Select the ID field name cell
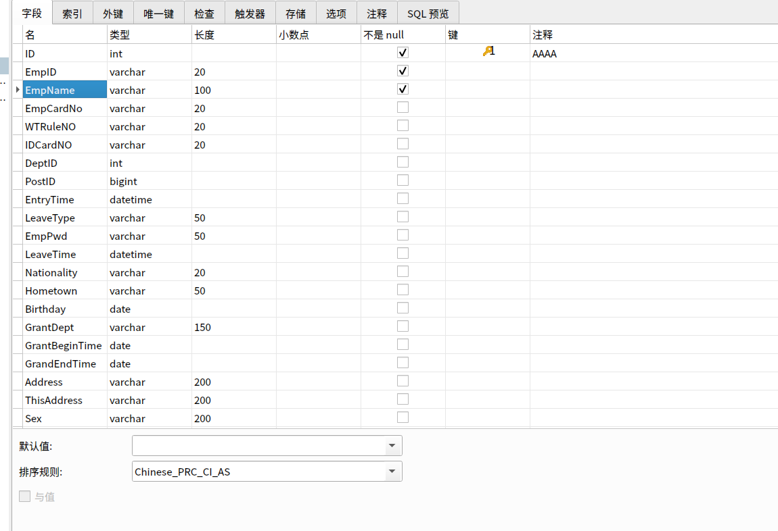The image size is (778, 531). (x=64, y=53)
